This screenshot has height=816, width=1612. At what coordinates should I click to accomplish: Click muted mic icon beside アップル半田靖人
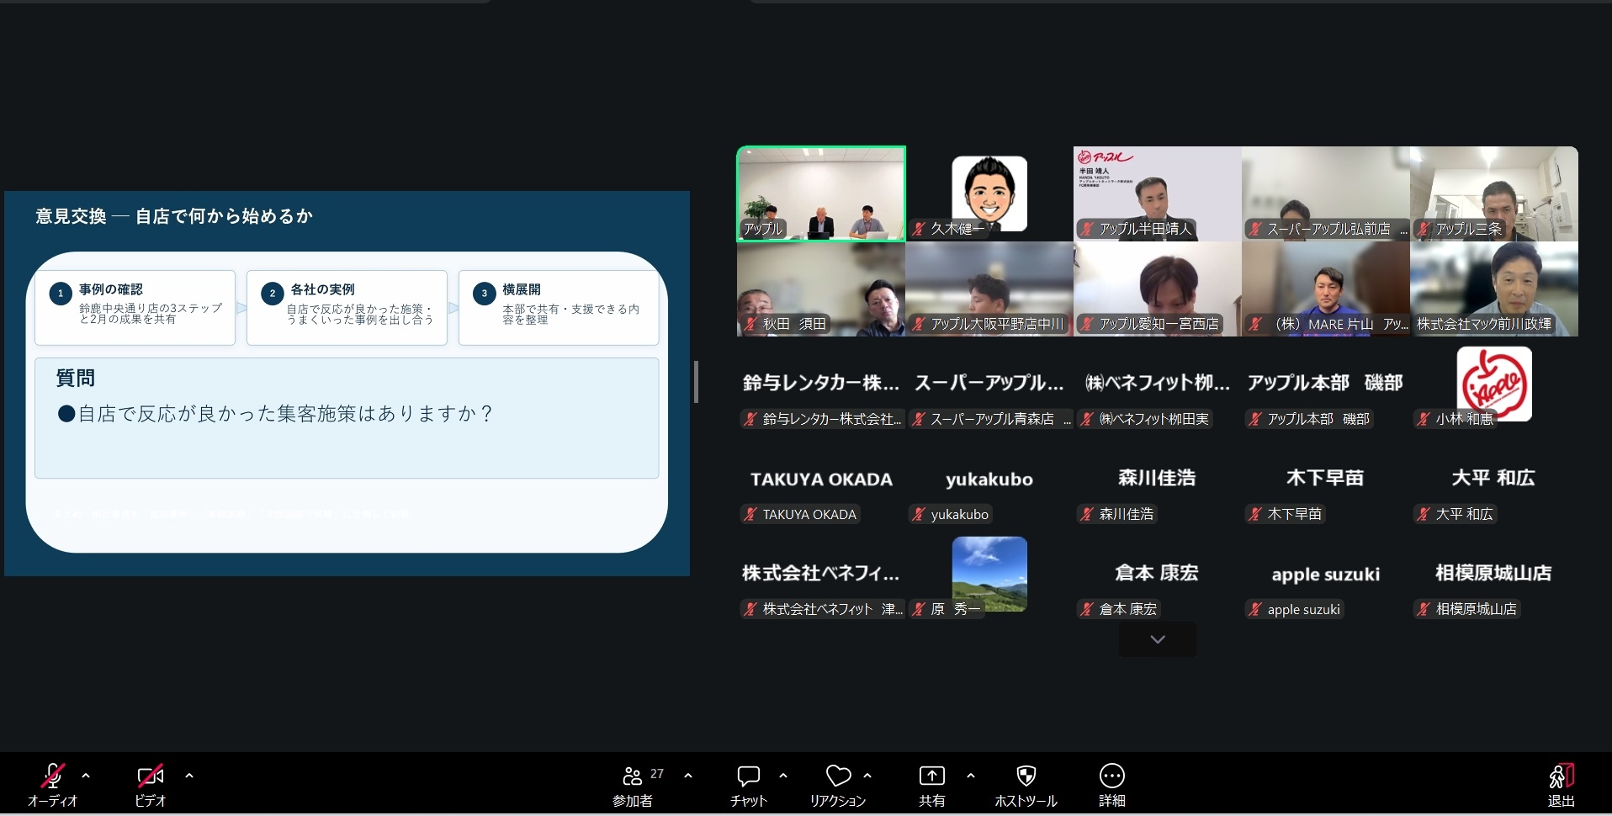pyautogui.click(x=1087, y=229)
